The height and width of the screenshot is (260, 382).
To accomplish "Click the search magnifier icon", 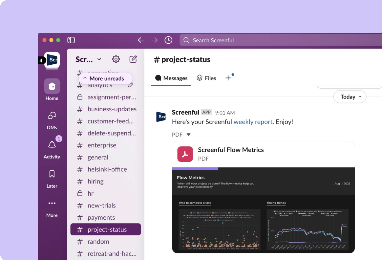I will 186,40.
